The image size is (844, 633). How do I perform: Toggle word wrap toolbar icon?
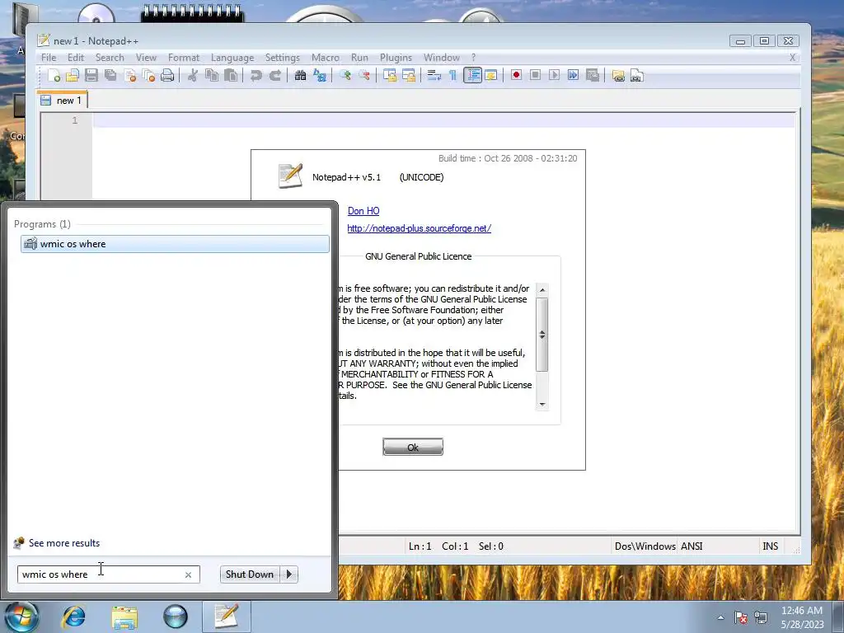pyautogui.click(x=434, y=75)
